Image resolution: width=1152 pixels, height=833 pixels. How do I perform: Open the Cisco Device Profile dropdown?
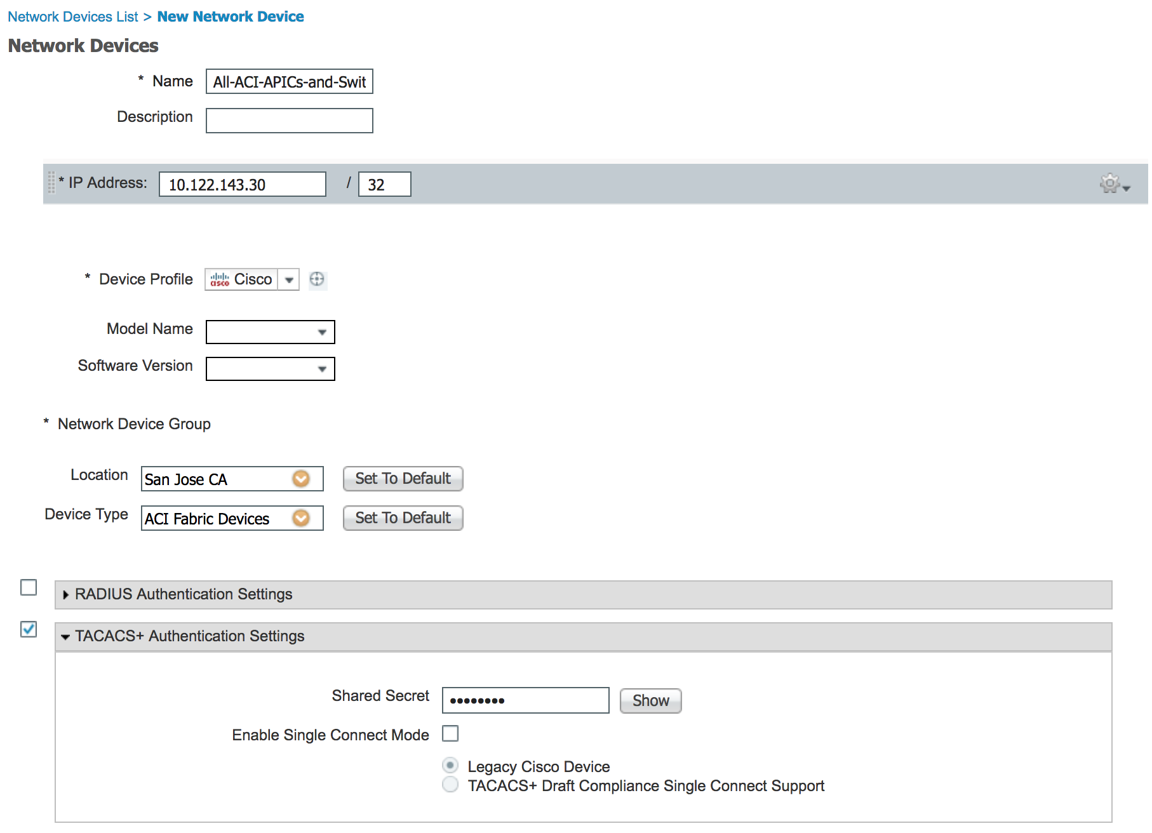289,279
